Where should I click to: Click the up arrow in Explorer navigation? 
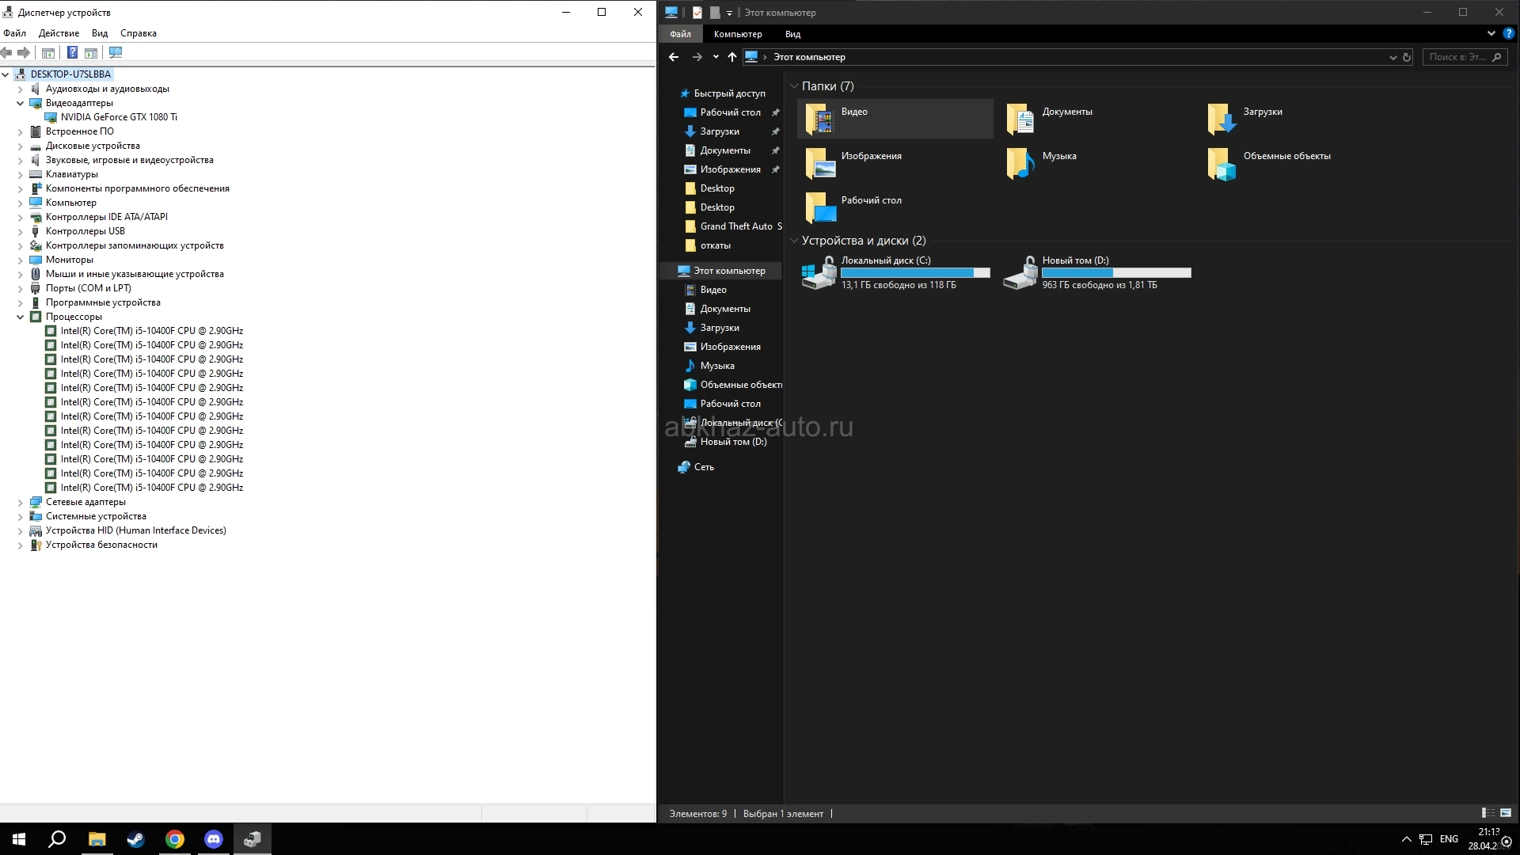[x=731, y=57]
